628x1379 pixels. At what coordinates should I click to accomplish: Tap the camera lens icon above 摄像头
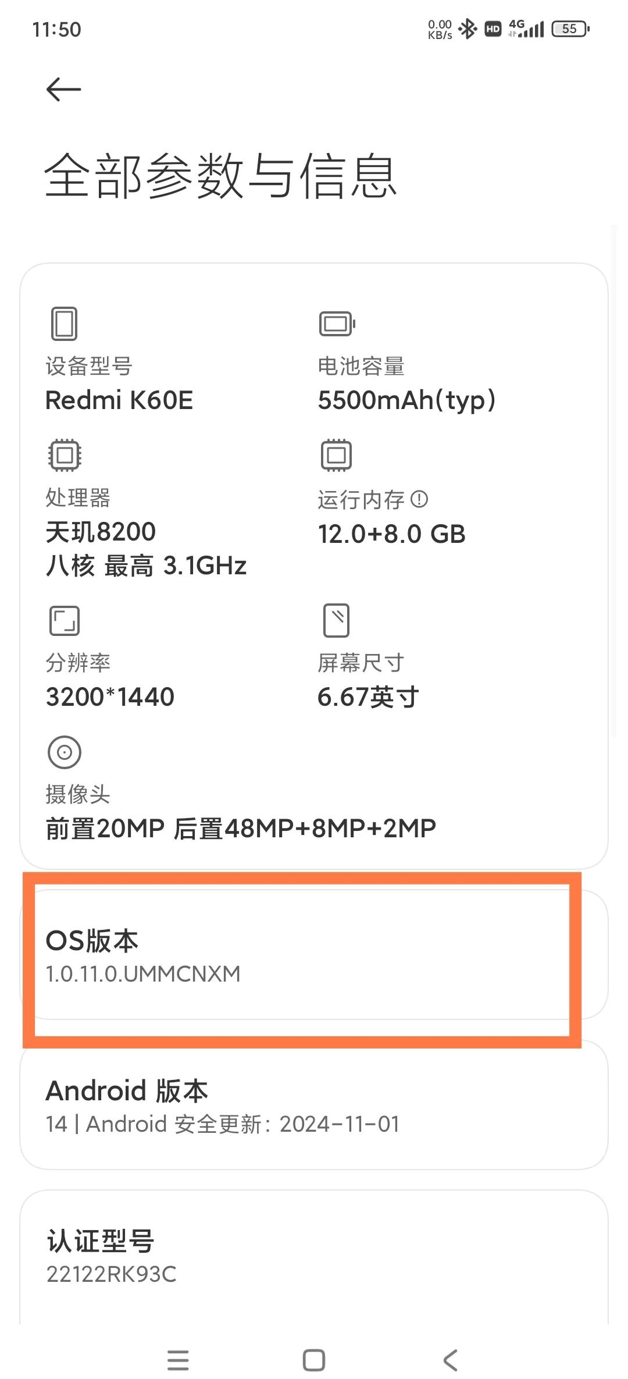(x=65, y=752)
